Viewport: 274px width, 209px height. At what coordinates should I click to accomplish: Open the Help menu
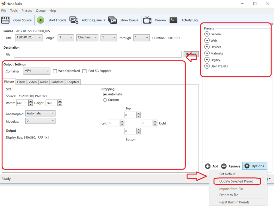point(53,11)
